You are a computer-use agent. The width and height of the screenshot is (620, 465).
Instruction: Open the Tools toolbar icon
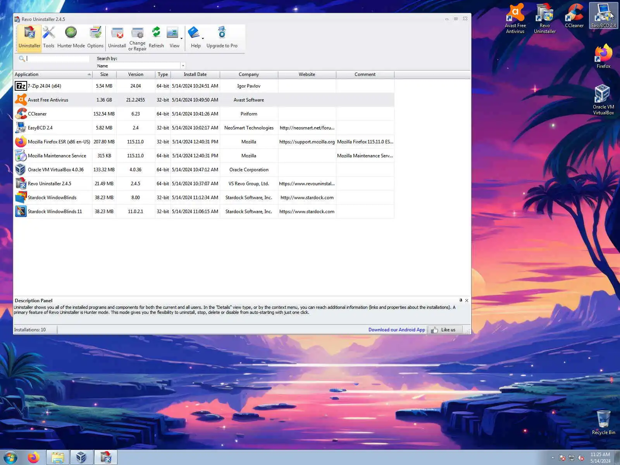[x=49, y=38]
